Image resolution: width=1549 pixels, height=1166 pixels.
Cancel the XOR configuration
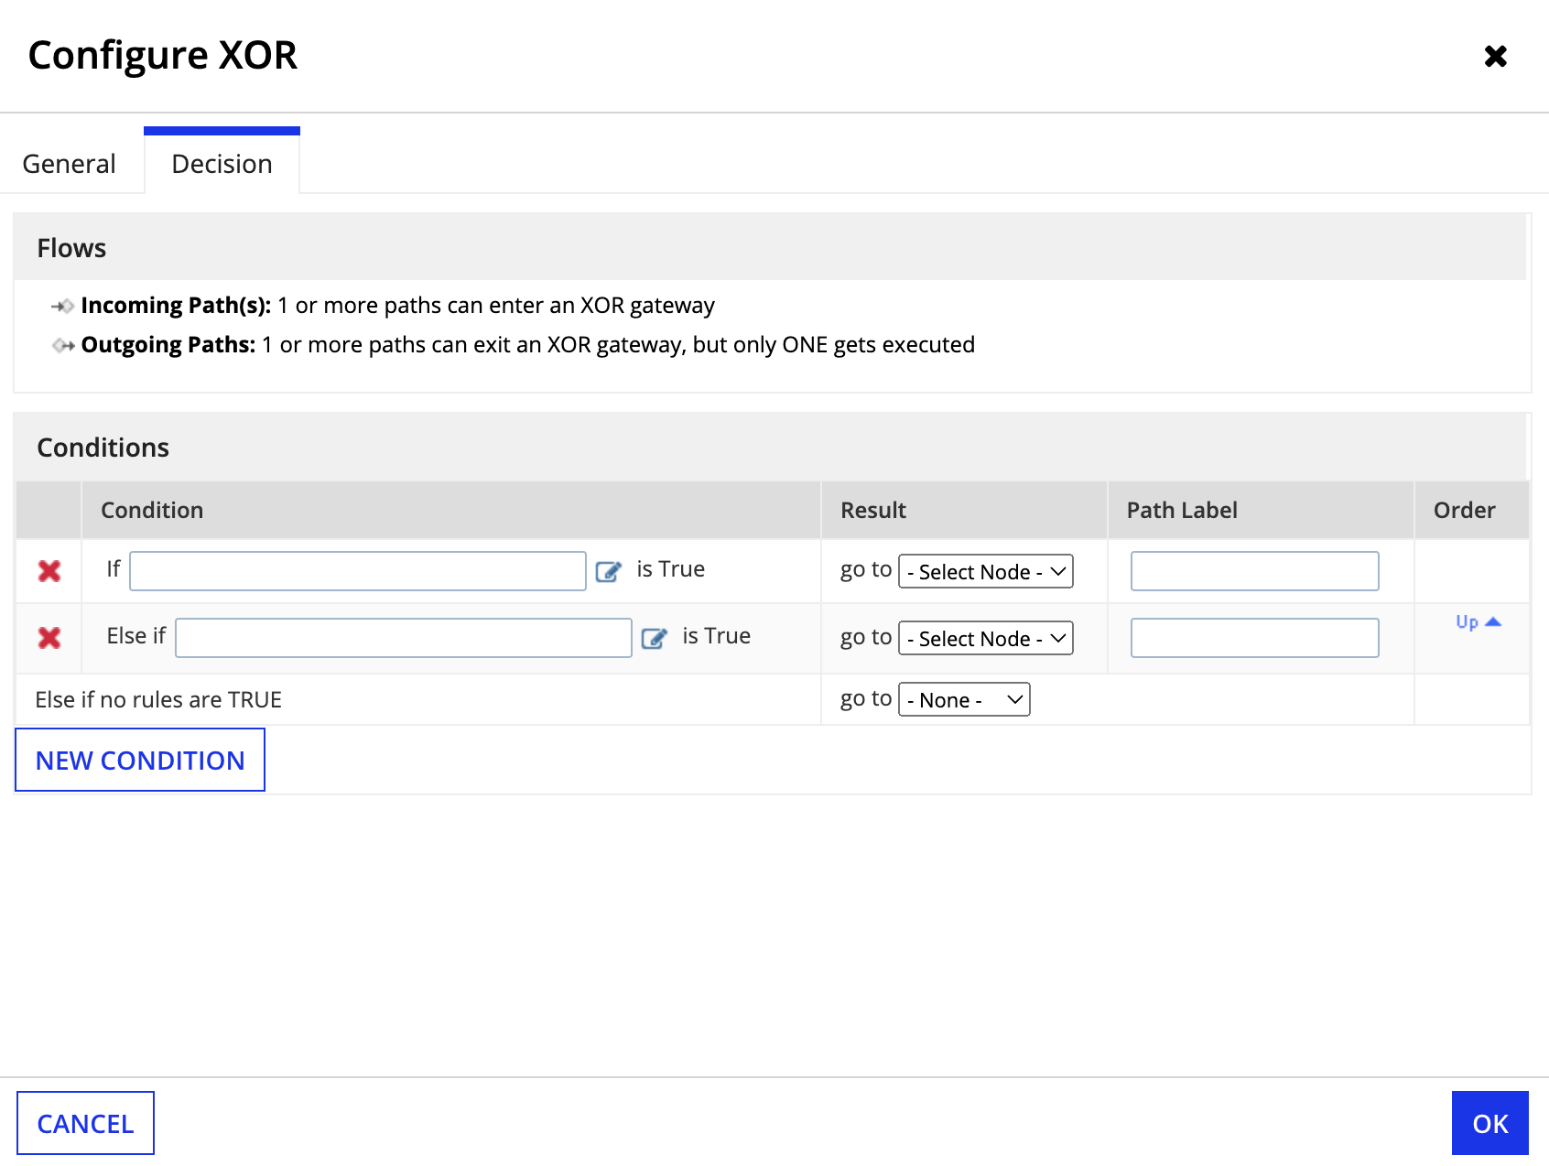pos(85,1123)
